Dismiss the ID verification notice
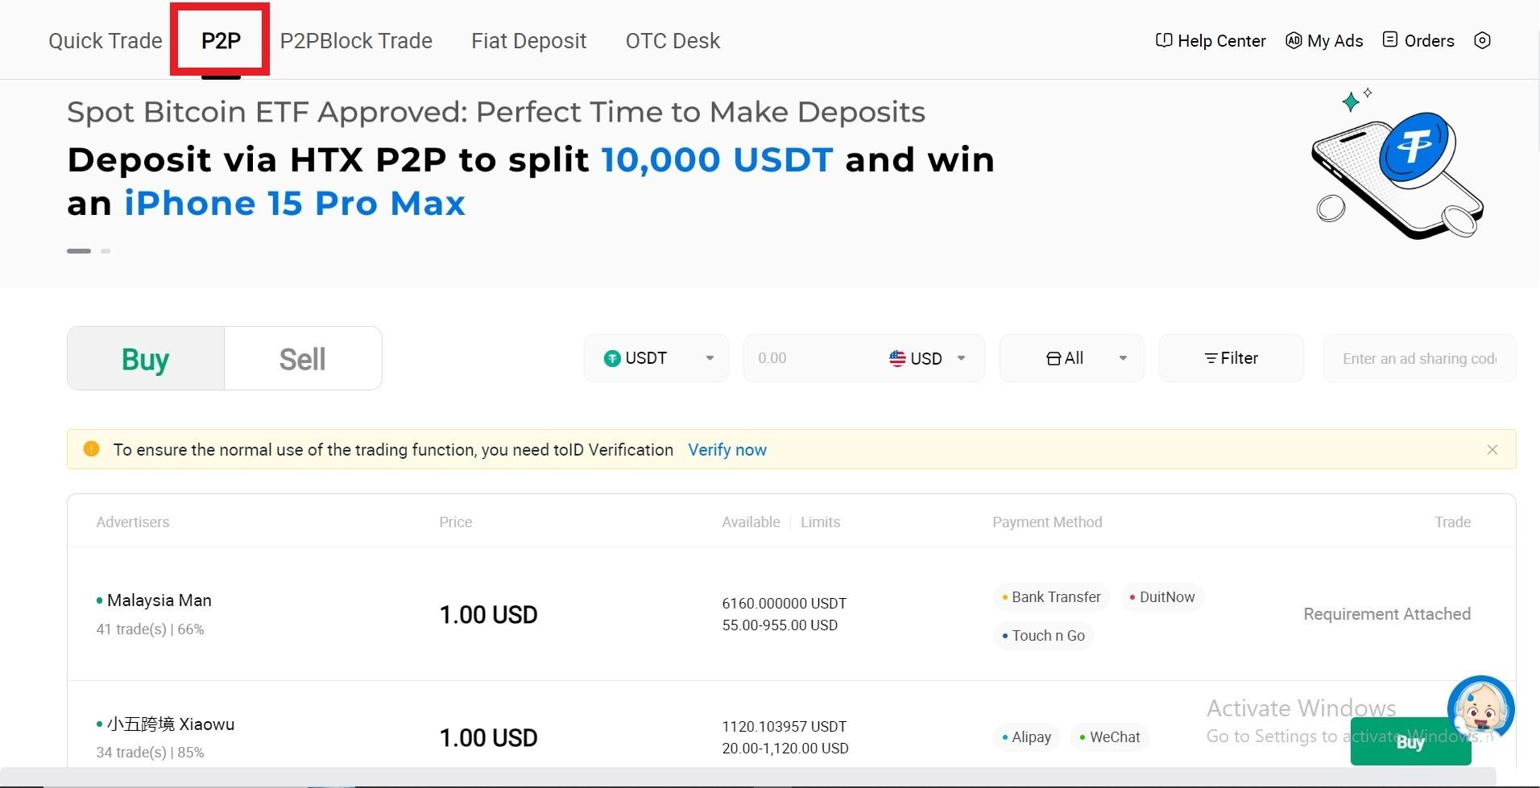1540x788 pixels. tap(1492, 449)
